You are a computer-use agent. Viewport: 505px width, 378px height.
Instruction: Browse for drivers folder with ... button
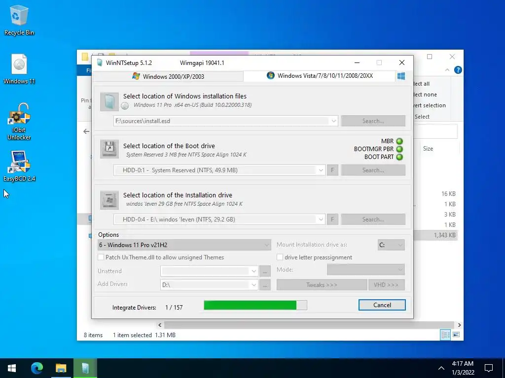(265, 285)
